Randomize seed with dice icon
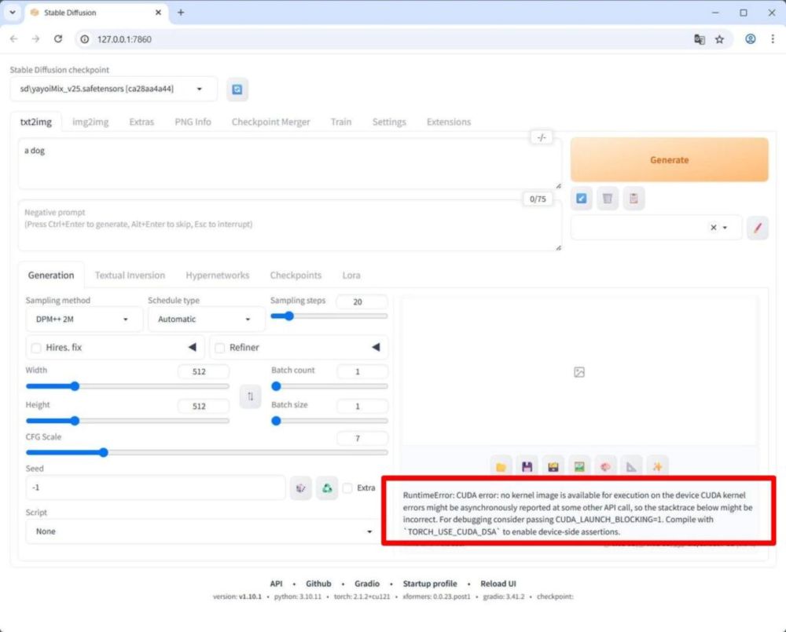The width and height of the screenshot is (786, 632). point(301,488)
